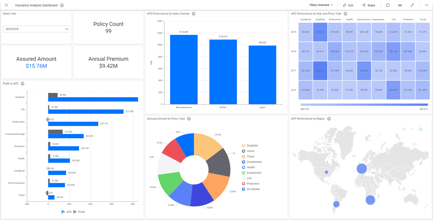Toggle the Profit series in chart legend
433x220 pixels.
[x=79, y=212]
